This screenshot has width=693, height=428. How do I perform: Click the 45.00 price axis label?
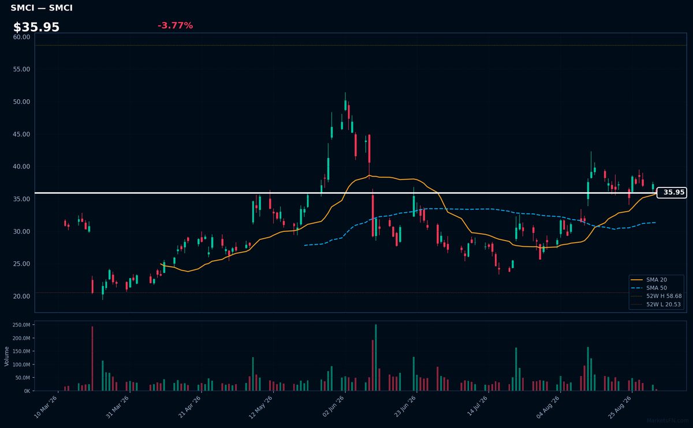21,134
